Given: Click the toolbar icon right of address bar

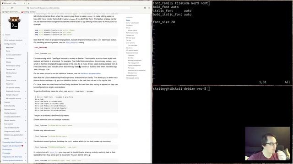Looking at the screenshot, I should 145,8.
